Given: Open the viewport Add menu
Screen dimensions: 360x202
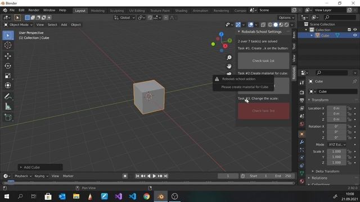Looking at the screenshot, I should [64, 25].
